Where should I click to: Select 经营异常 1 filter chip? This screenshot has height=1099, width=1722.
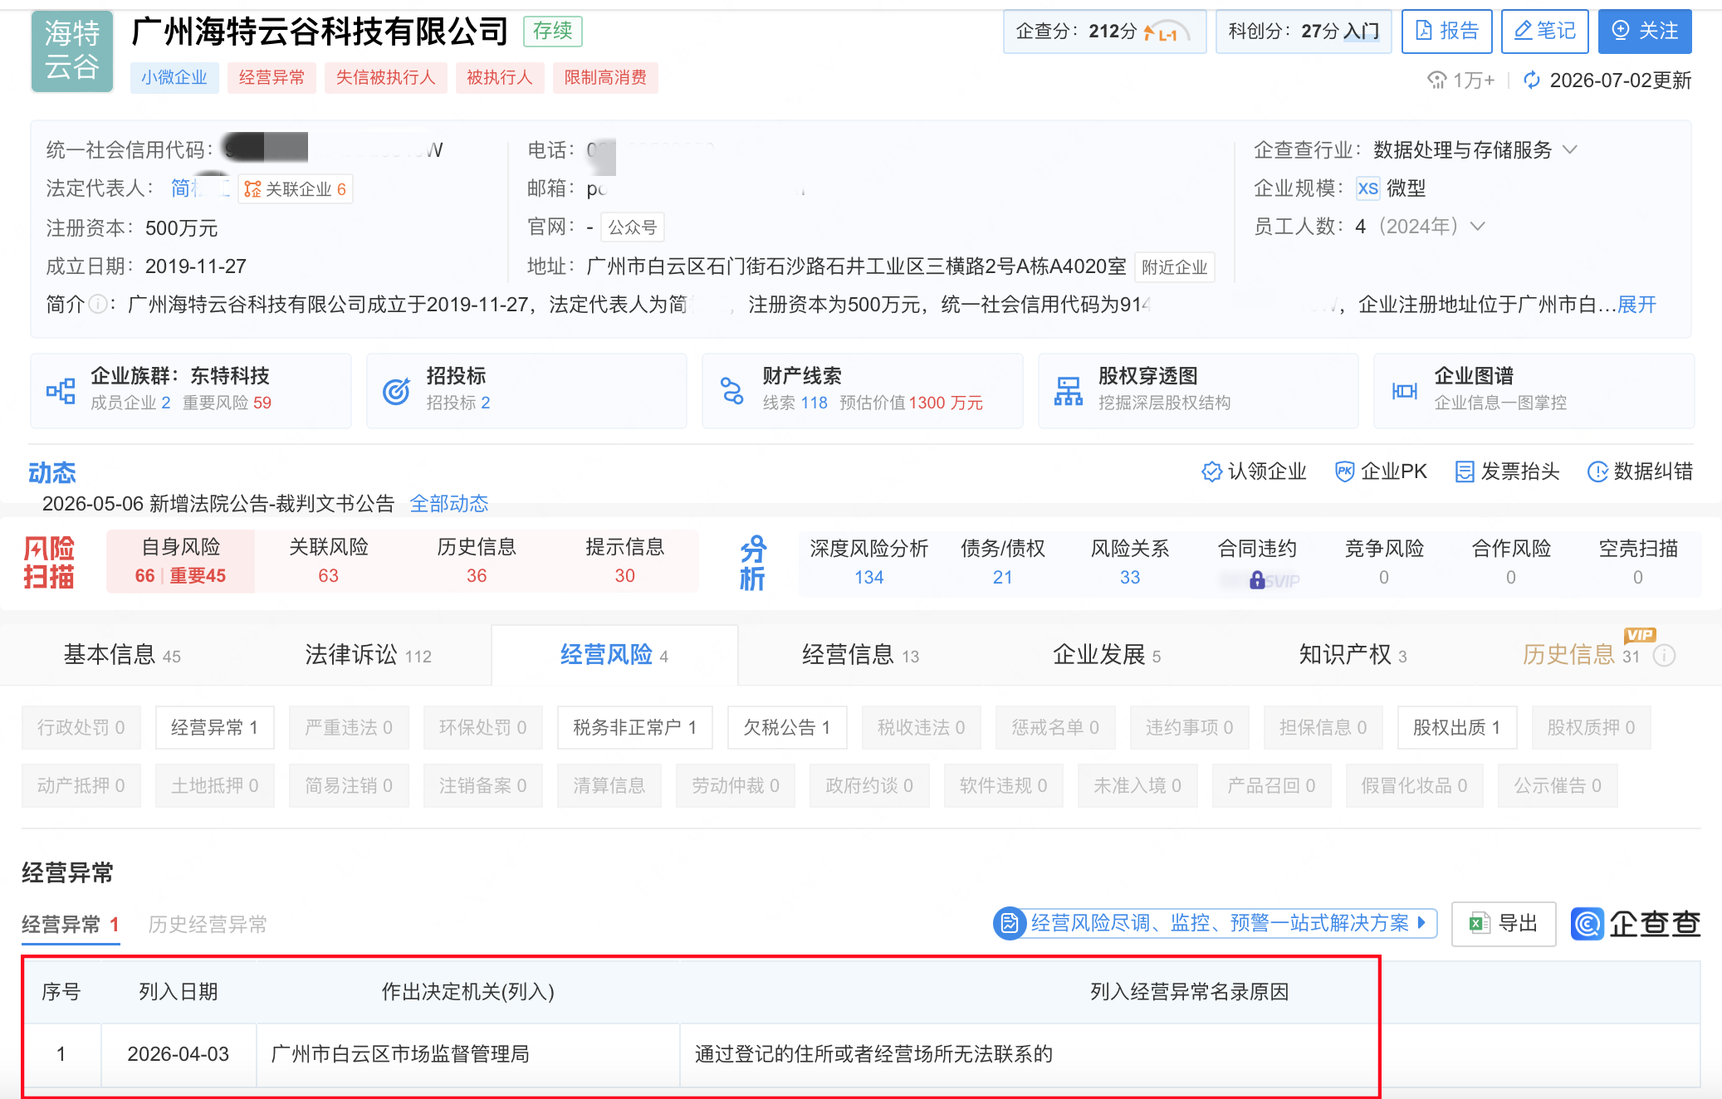214,727
